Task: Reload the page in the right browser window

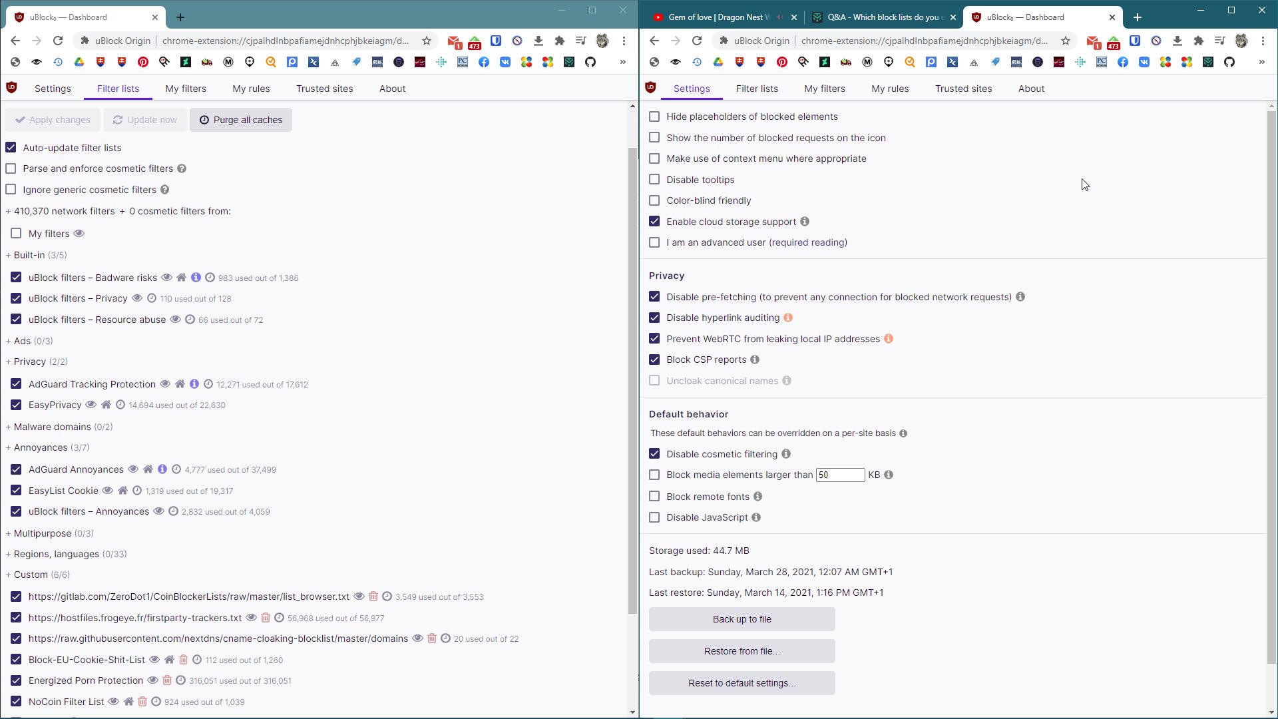Action: pyautogui.click(x=697, y=41)
